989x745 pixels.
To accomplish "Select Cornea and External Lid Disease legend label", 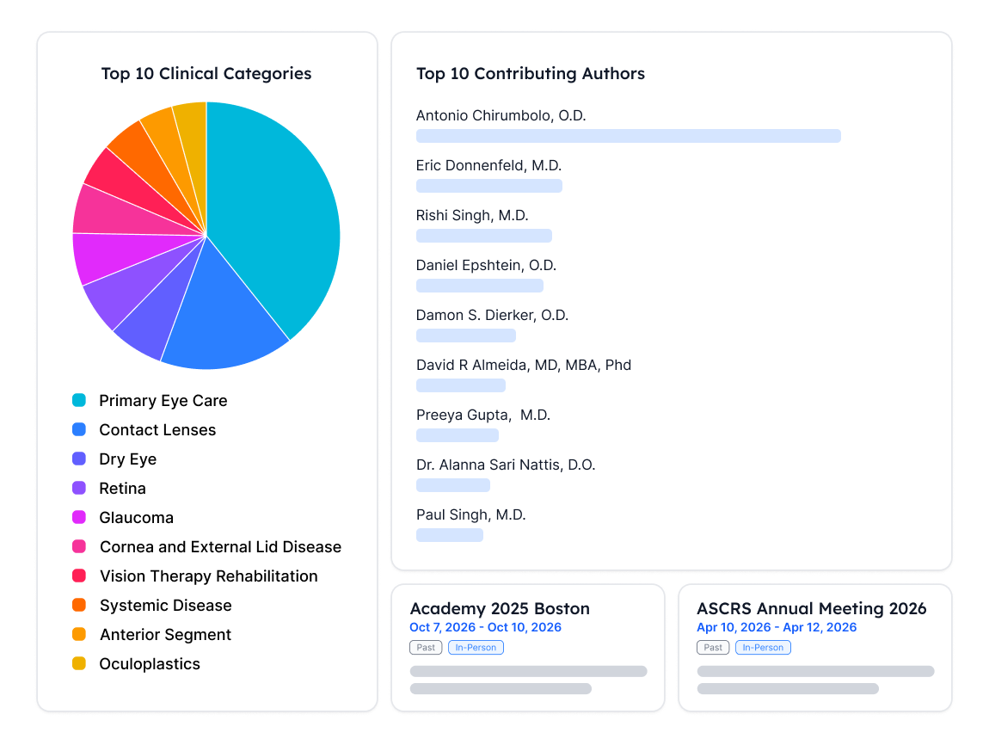I will tap(220, 547).
